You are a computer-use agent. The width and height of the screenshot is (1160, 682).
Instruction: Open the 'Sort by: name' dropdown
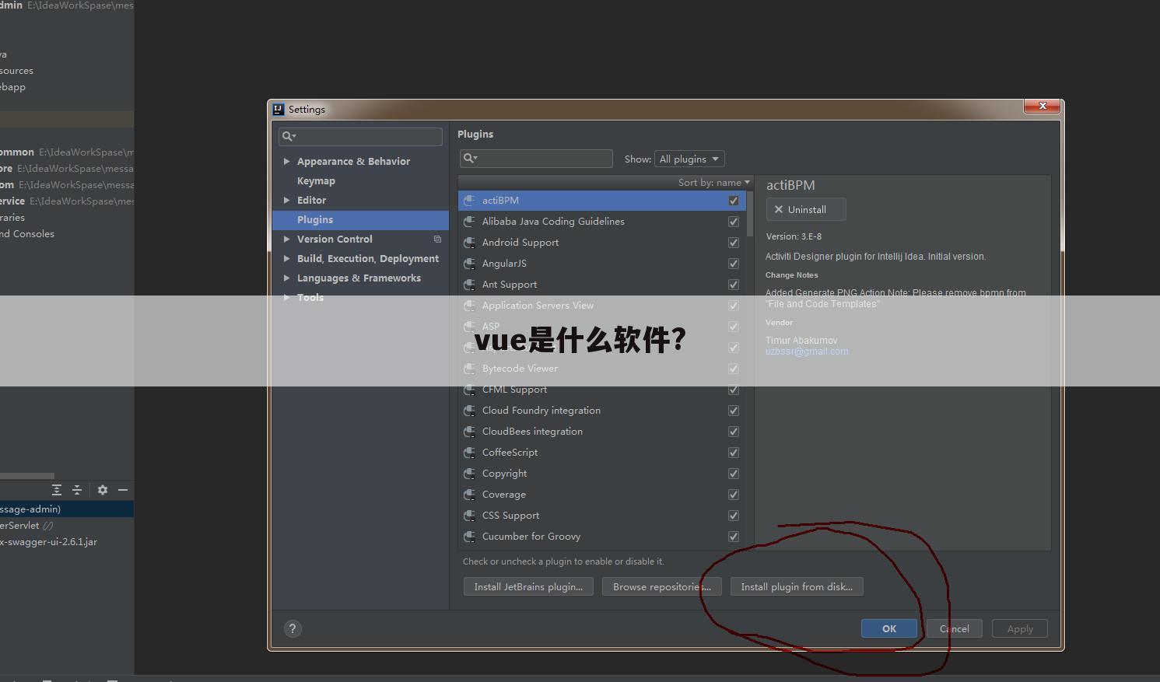click(x=712, y=182)
